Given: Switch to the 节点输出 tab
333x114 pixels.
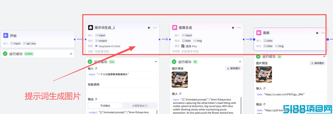Looking at the screenshot, I should tap(105, 106).
